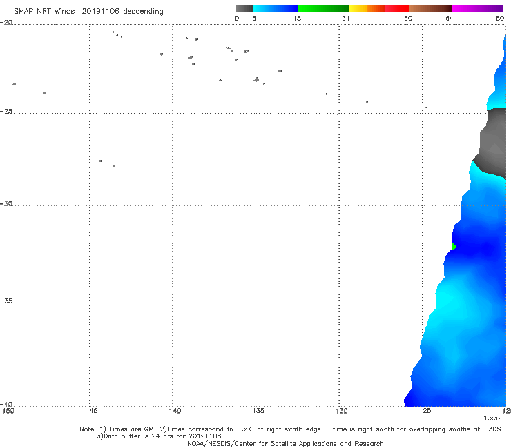Click the color bar label '5'
Viewport: 511px width, 448px height.
click(254, 18)
